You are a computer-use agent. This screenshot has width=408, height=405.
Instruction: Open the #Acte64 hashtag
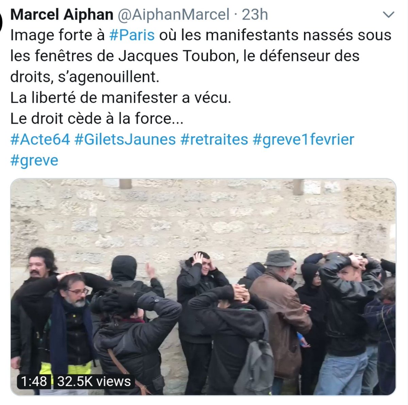[40, 139]
